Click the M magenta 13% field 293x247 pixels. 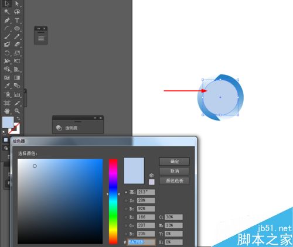click(173, 225)
